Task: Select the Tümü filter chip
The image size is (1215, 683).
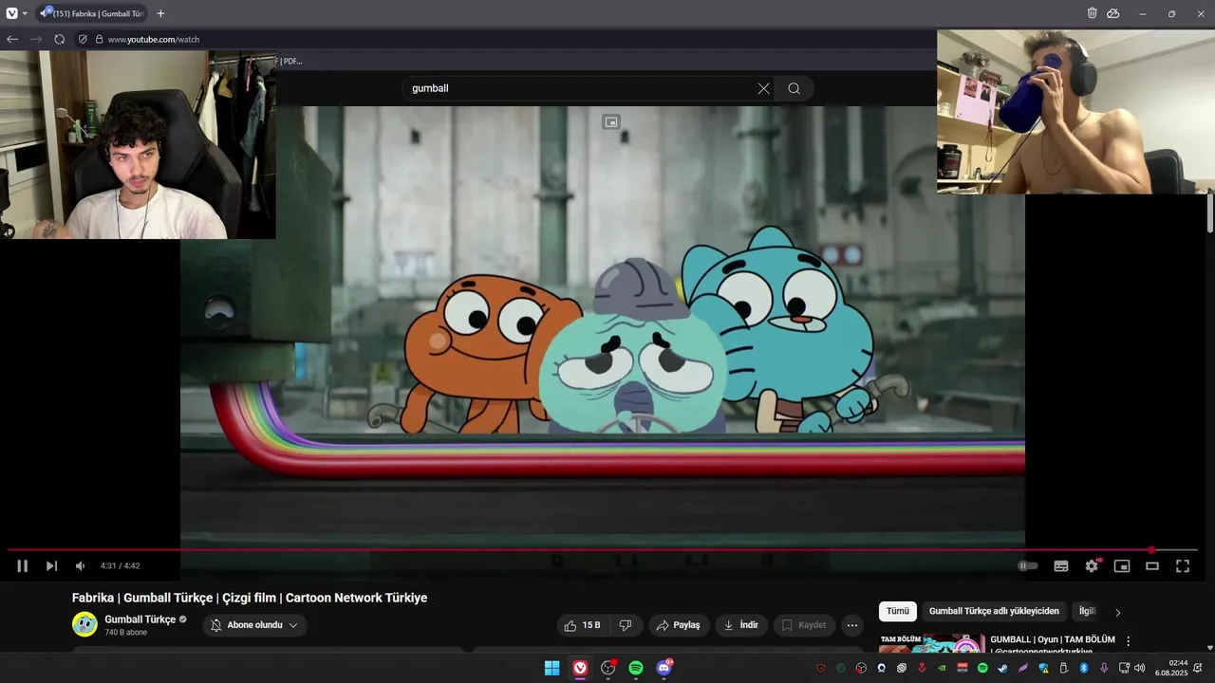Action: (x=898, y=612)
